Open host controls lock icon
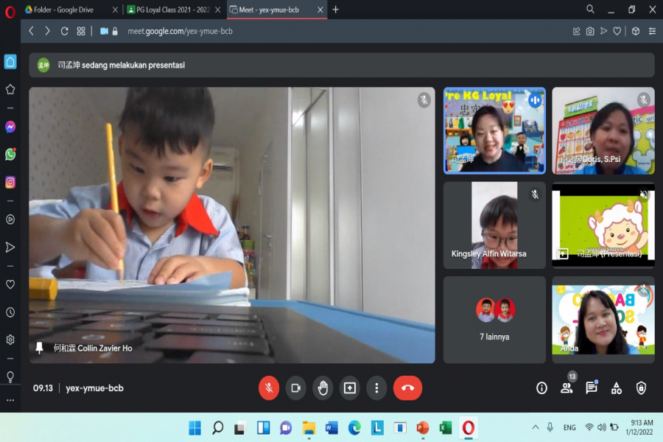 pos(641,388)
